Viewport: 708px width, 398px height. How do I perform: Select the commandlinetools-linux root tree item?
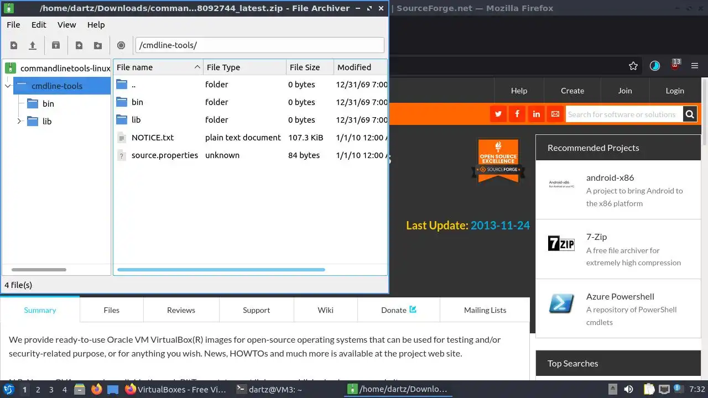tap(58, 69)
